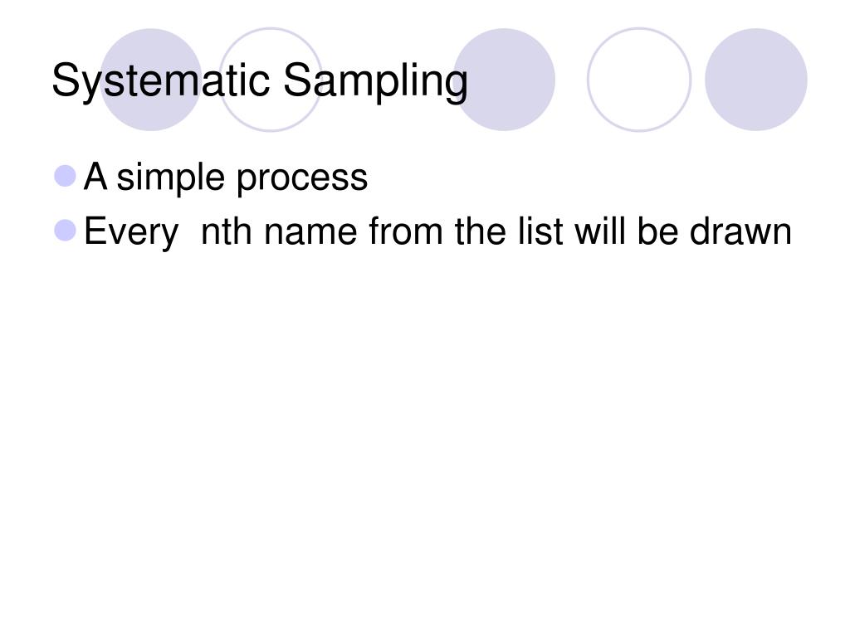
Task: Click the word "process" in the first bullet
Action: 302,179
